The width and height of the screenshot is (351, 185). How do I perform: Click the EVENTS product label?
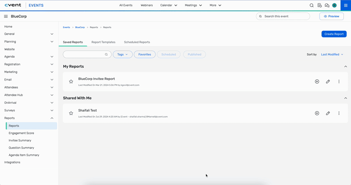pos(36,5)
